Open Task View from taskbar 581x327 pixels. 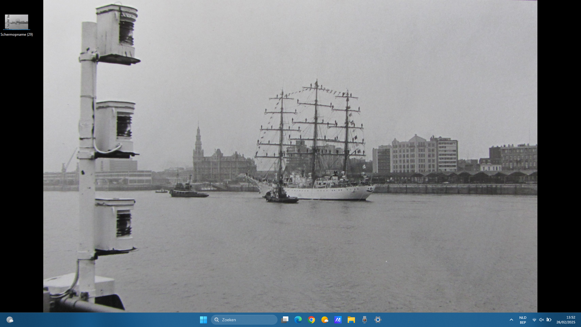click(285, 320)
